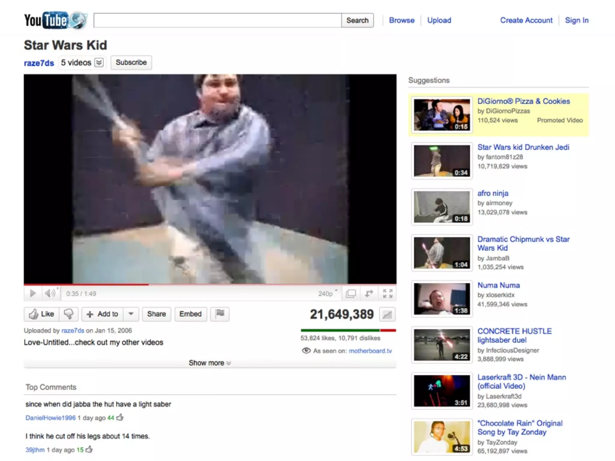The height and width of the screenshot is (461, 615).
Task: Enter fullscreen mode on the player
Action: pyautogui.click(x=387, y=293)
